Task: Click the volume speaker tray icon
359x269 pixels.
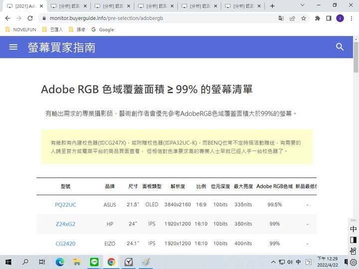Action: point(290,262)
